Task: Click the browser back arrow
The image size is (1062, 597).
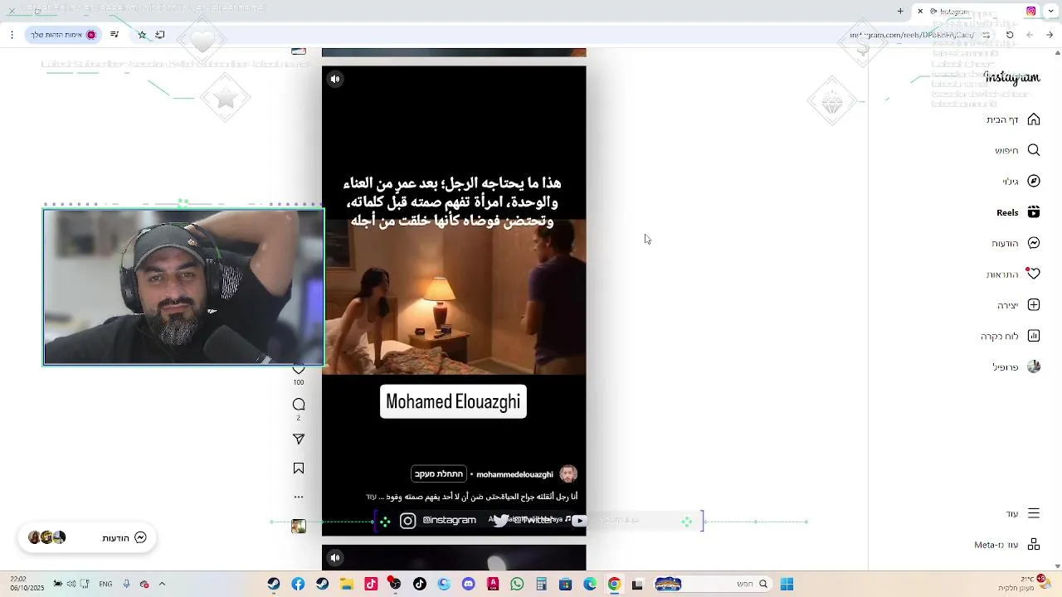Action: point(1050,35)
